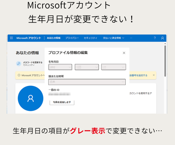Open the more options ellipsis menu
Viewport: 175px width, 145px height.
(131, 38)
